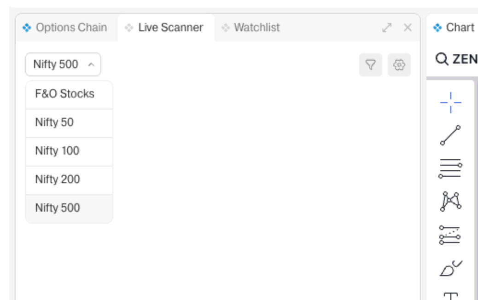The width and height of the screenshot is (478, 300).
Task: Open the scanner filter funnel icon
Action: pyautogui.click(x=370, y=65)
